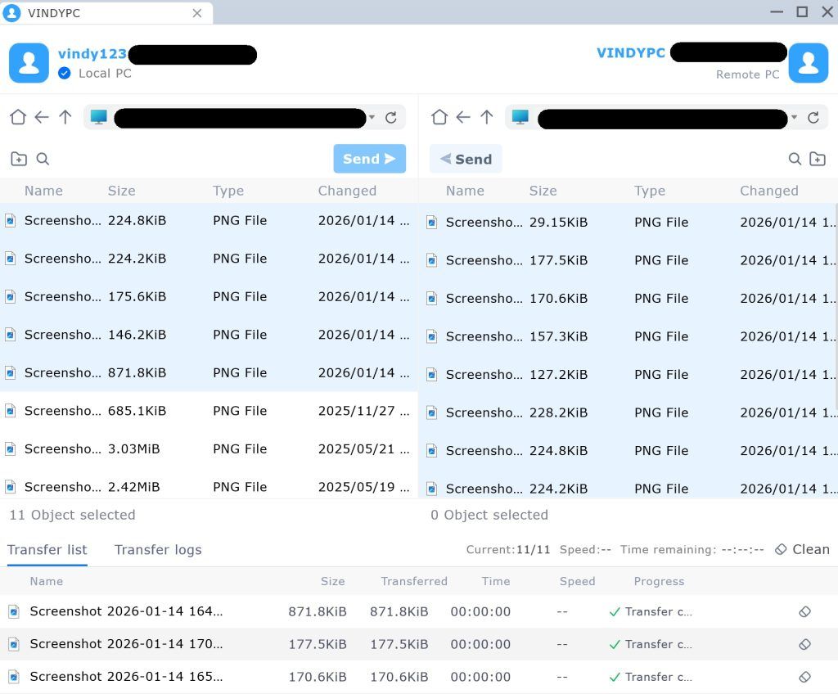838x694 pixels.
Task: Navigate back in local pane
Action: tap(41, 116)
